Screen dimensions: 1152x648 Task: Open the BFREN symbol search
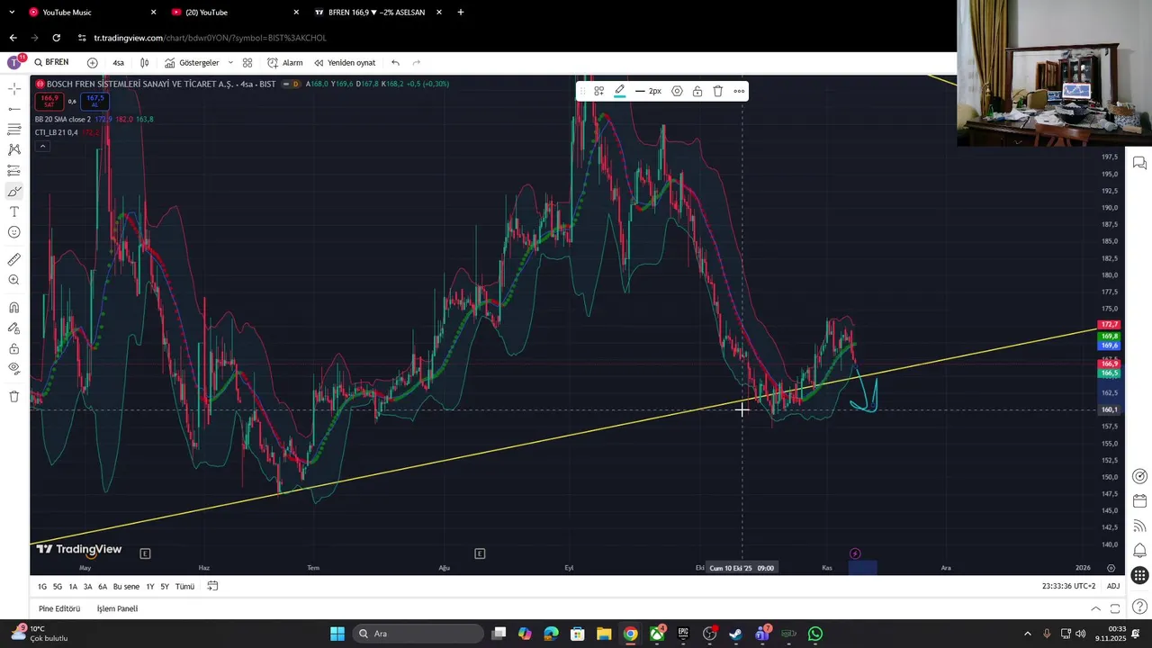(51, 63)
